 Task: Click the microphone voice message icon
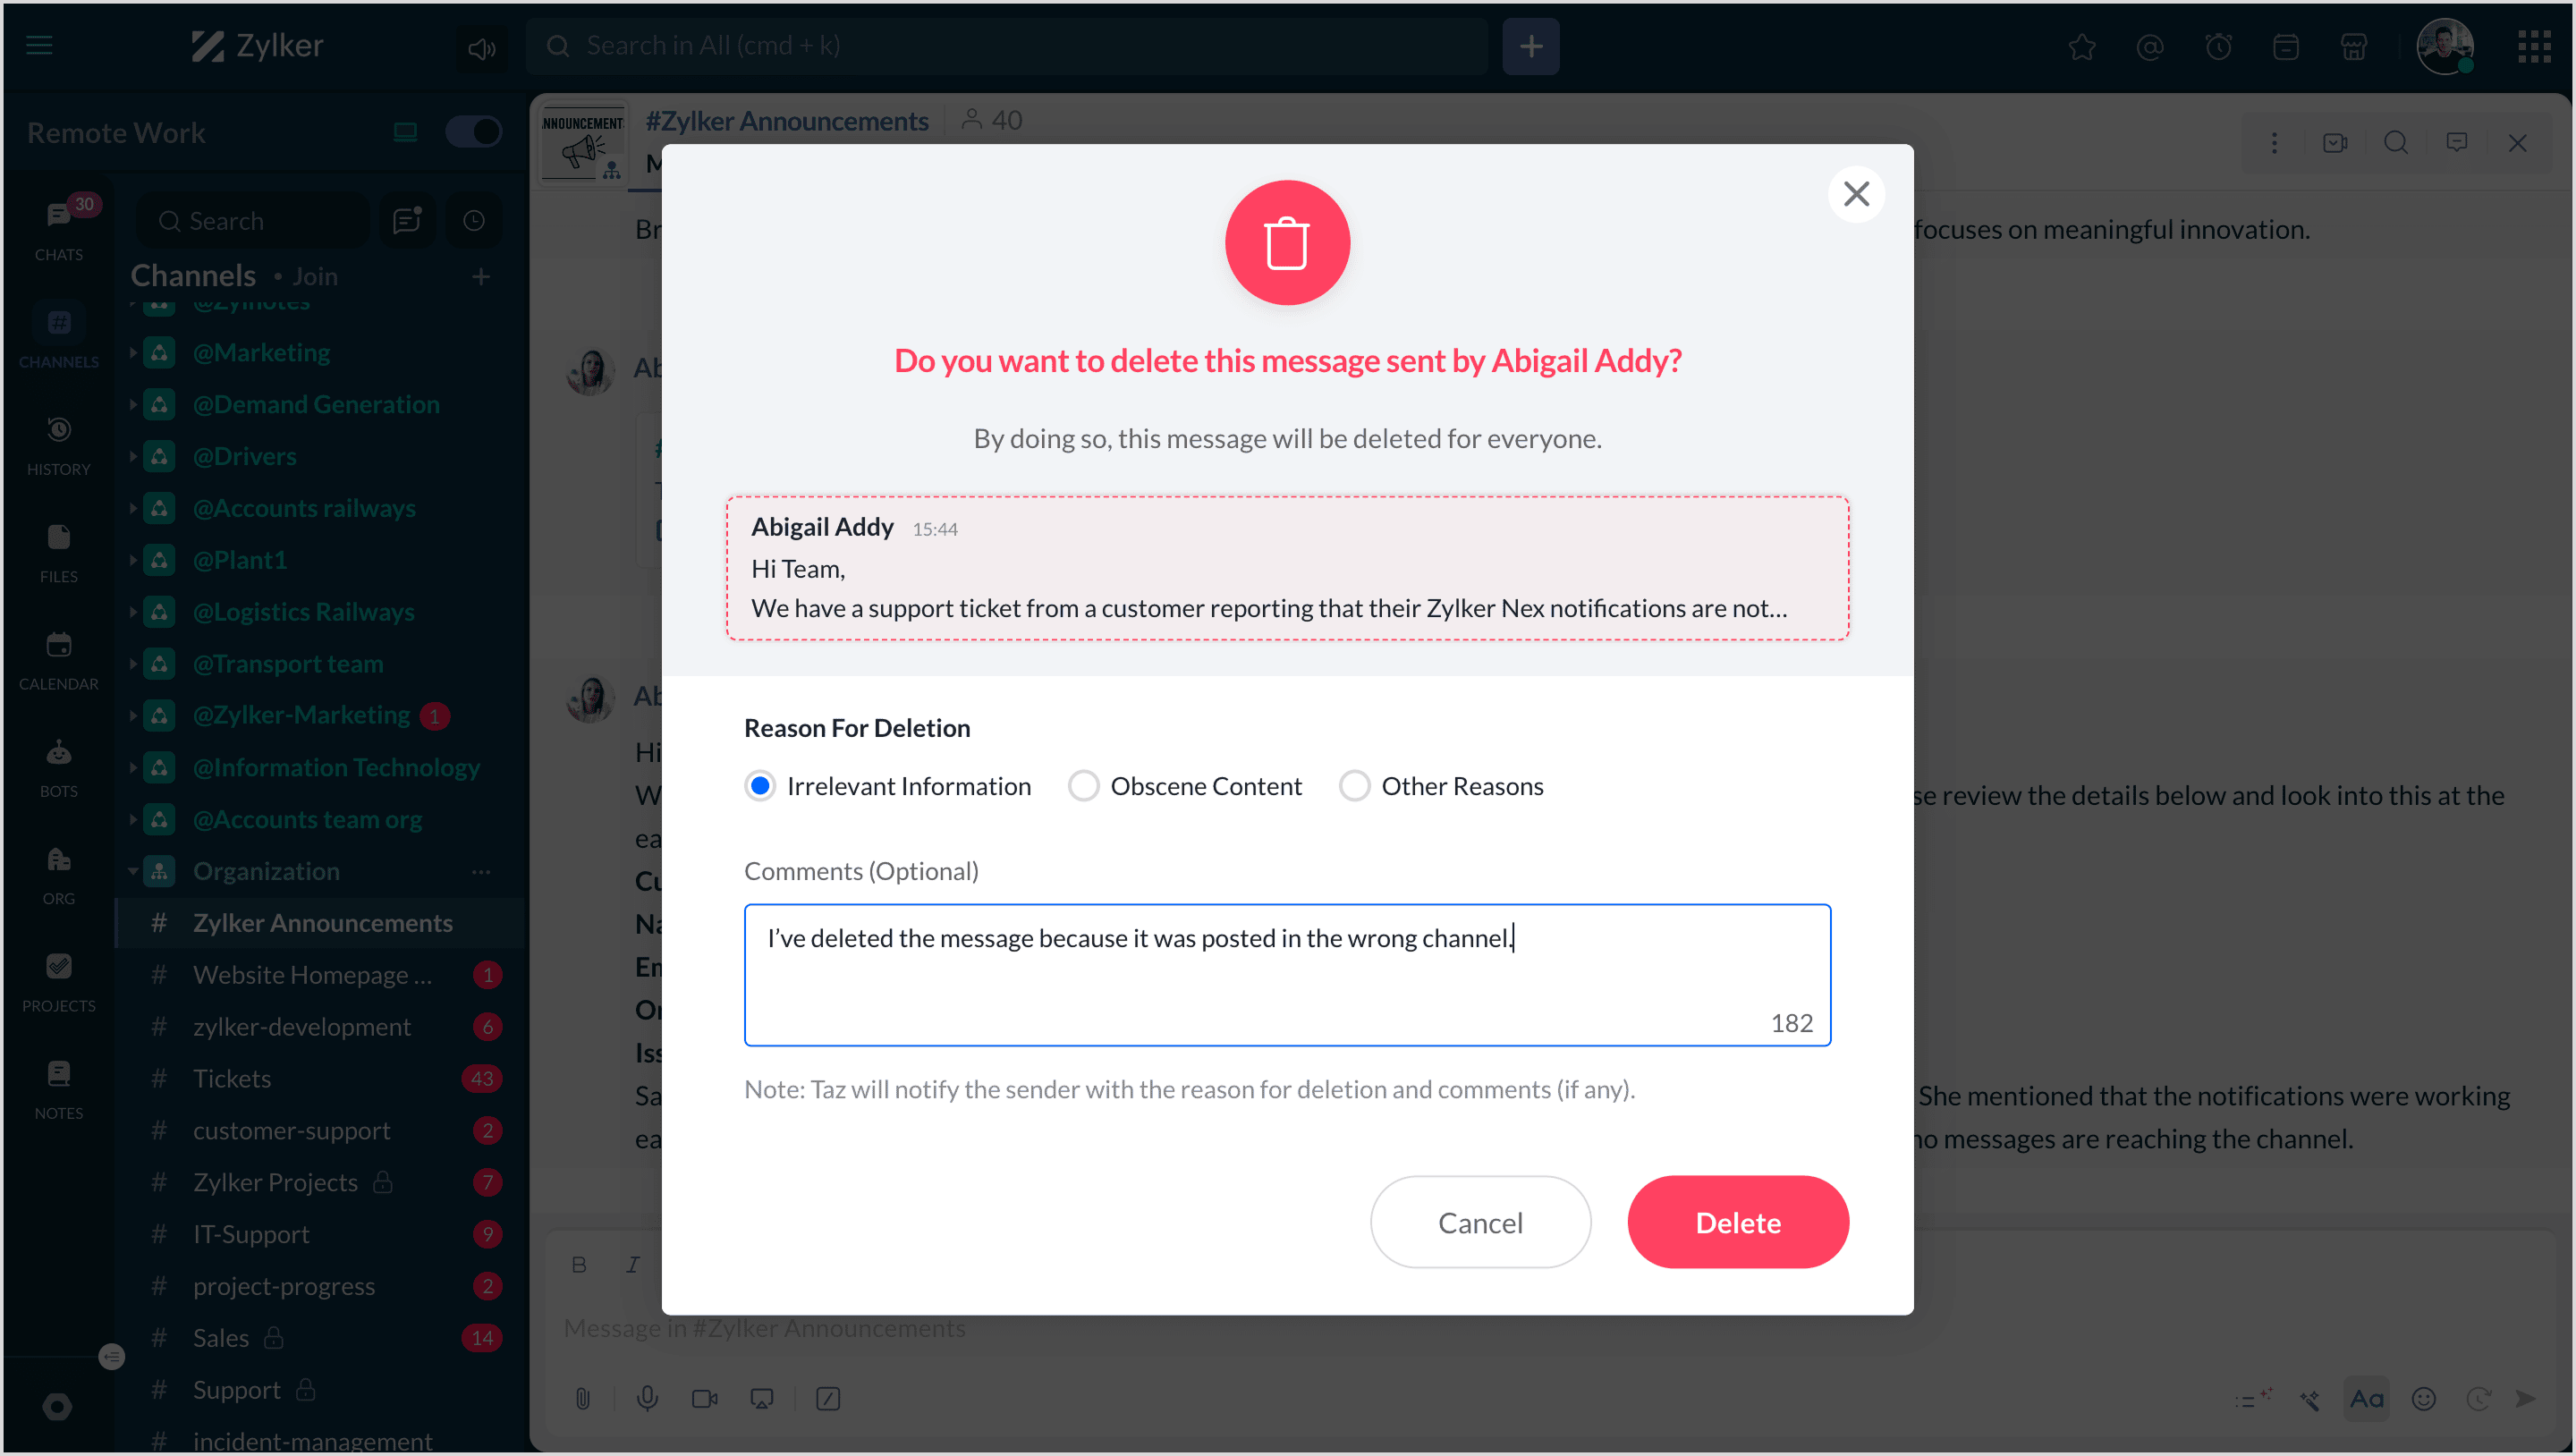click(x=647, y=1398)
